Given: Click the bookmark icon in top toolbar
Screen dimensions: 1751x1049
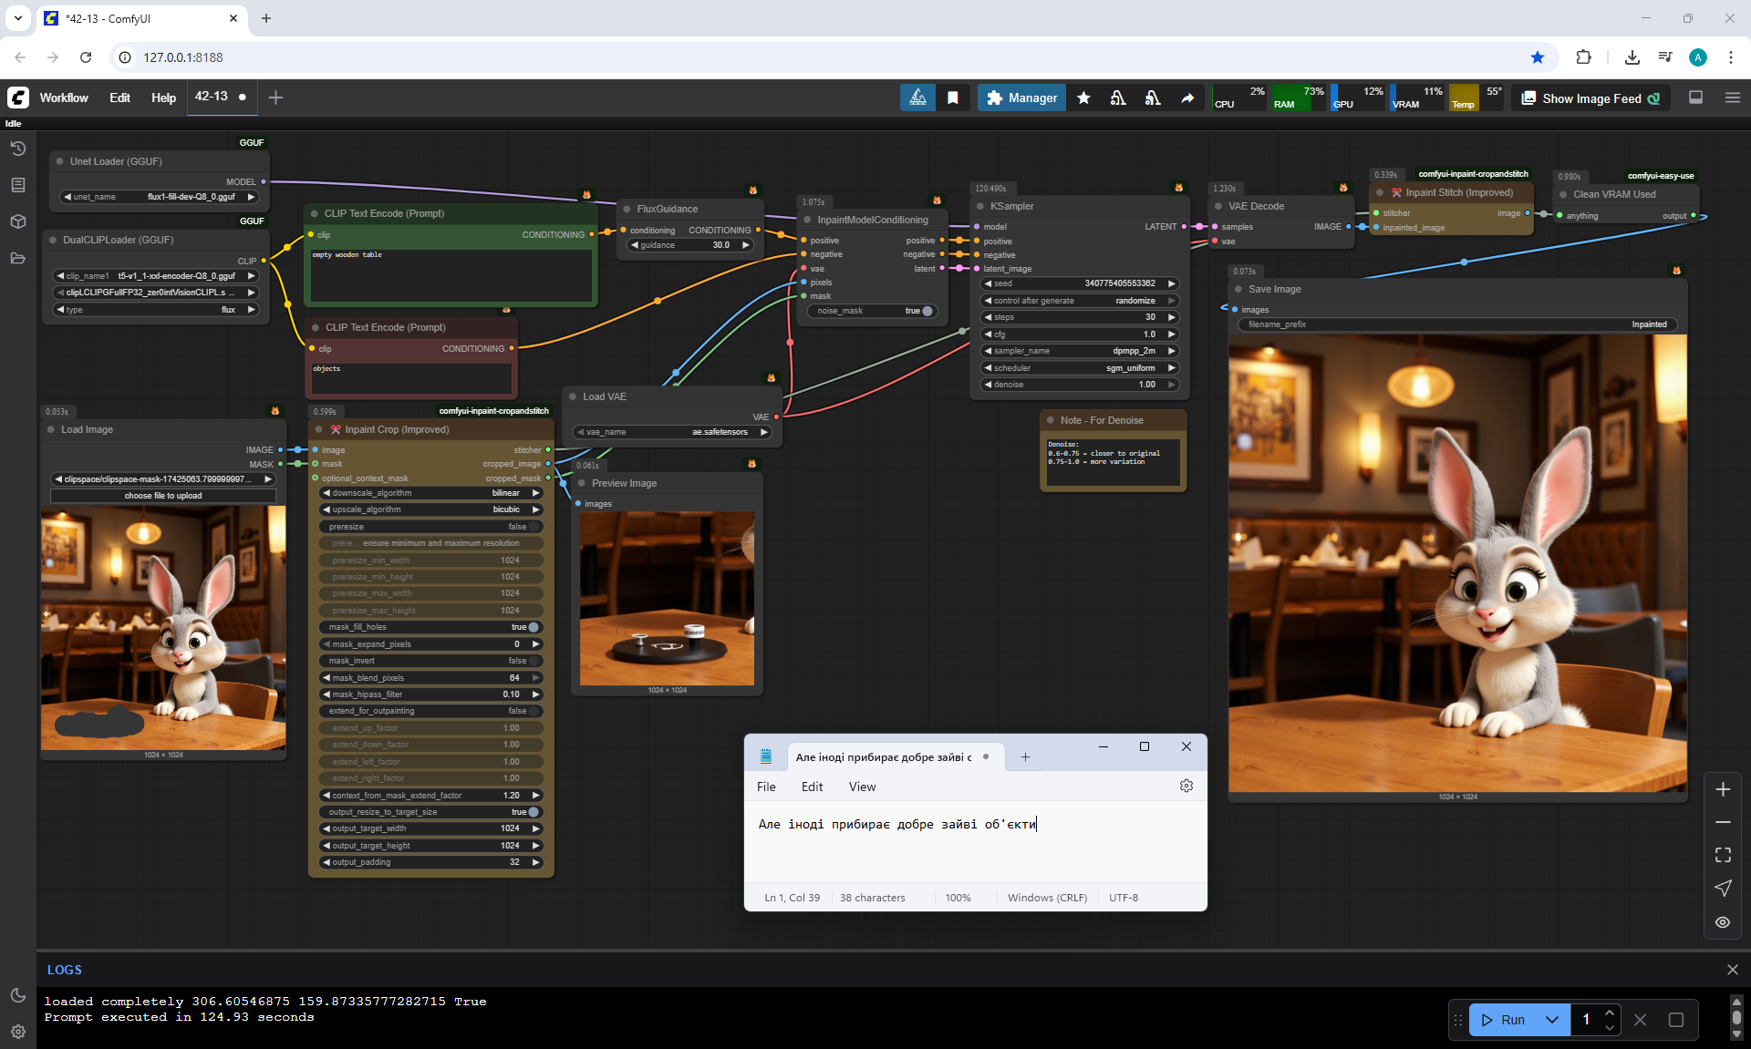Looking at the screenshot, I should [x=953, y=98].
